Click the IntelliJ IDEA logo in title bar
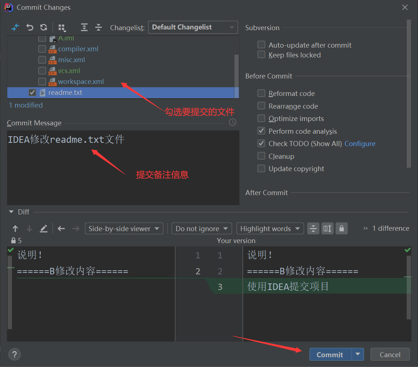The width and height of the screenshot is (418, 367). 9,8
